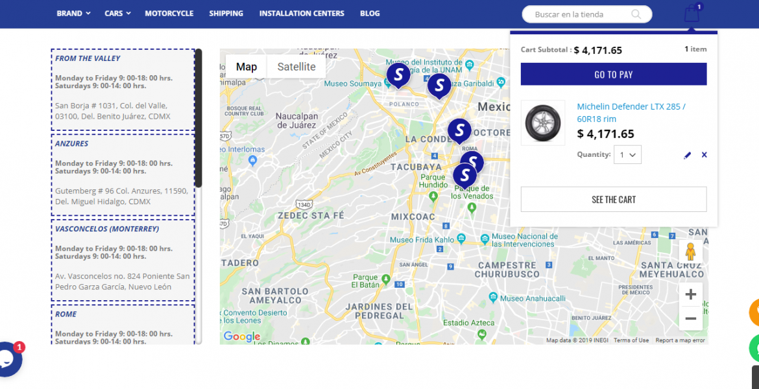
Task: Expand the Brand menu
Action: tap(73, 14)
